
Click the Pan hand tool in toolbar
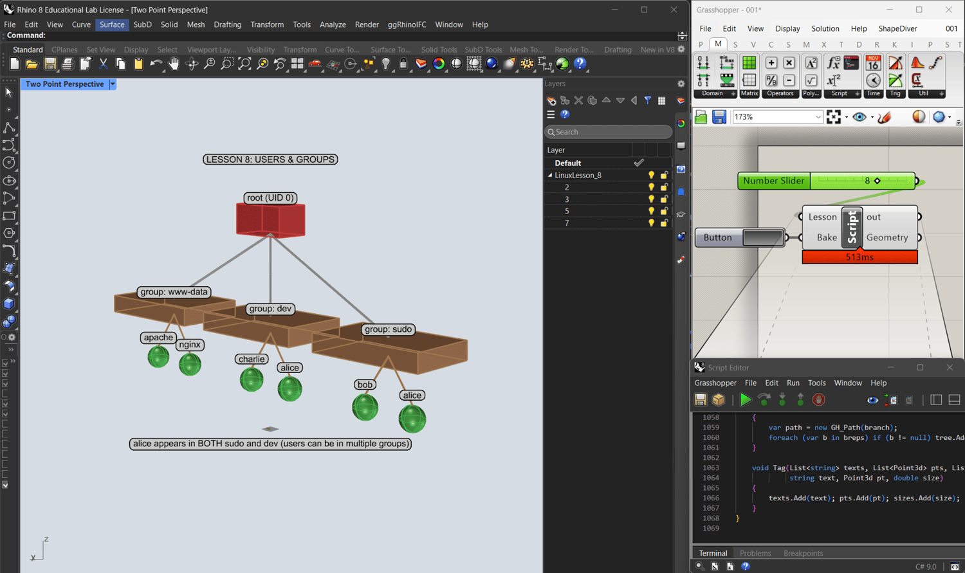tap(174, 64)
